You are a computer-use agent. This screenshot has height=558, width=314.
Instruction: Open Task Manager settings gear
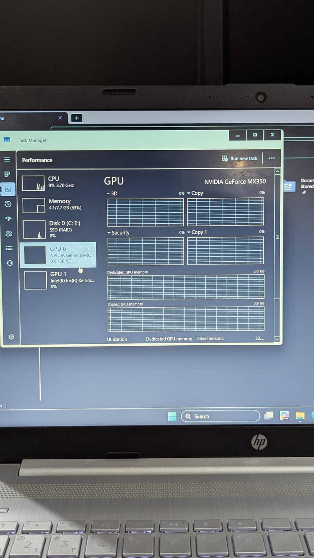click(x=11, y=337)
